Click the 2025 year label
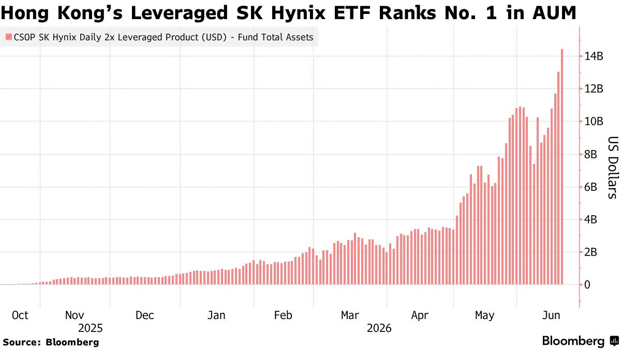The width and height of the screenshot is (621, 349). coord(91,328)
